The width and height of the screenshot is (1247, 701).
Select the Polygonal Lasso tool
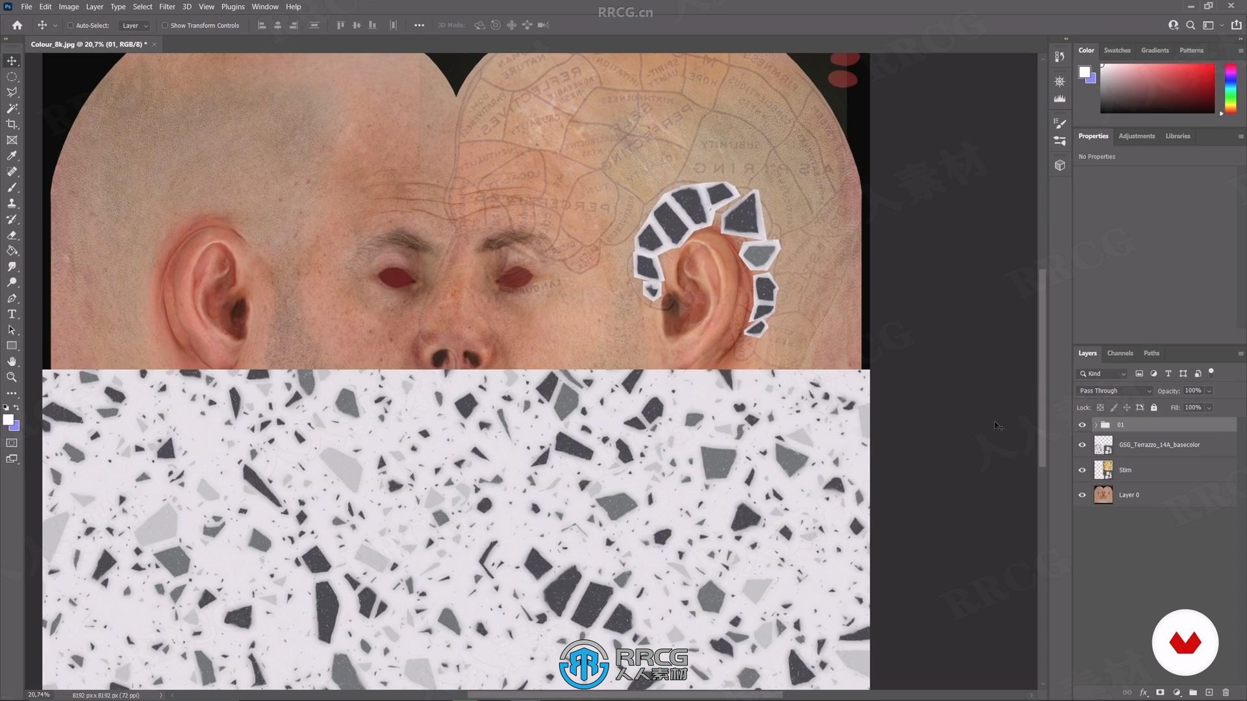tap(12, 93)
